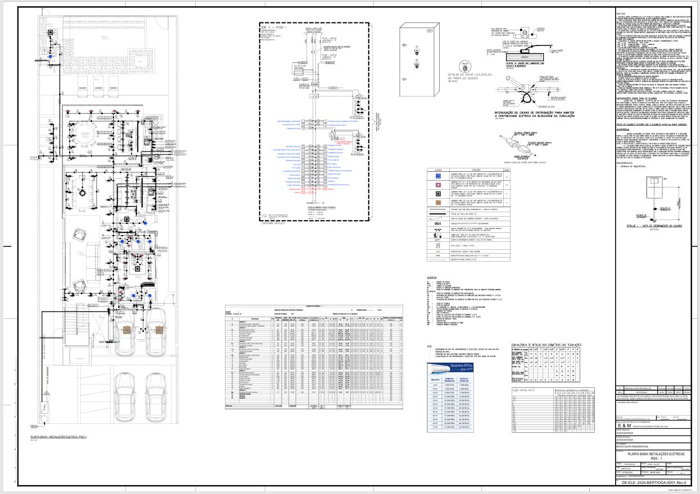Click the pink luminaire symbol in the legend
700x494 pixels.
pyautogui.click(x=437, y=186)
